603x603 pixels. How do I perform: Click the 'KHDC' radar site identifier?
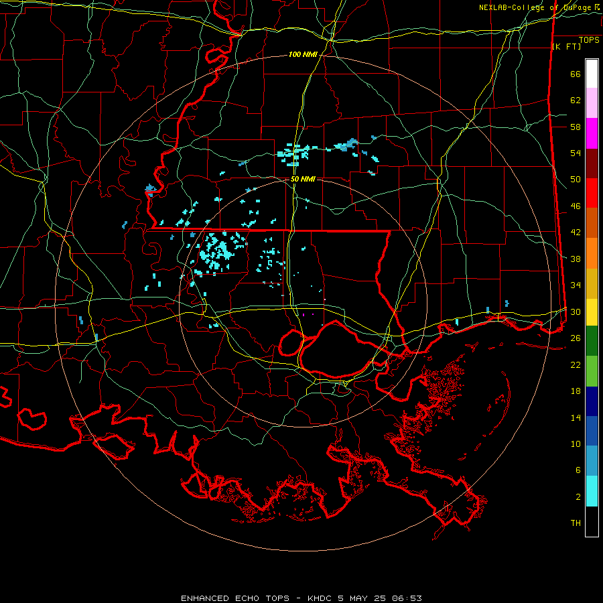pyautogui.click(x=320, y=598)
